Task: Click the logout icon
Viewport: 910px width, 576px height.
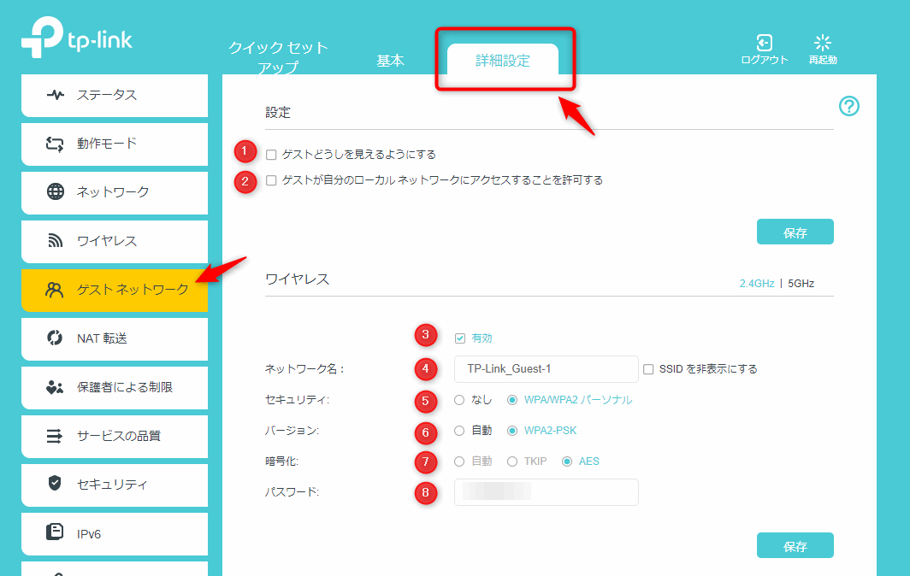Action: [765, 43]
